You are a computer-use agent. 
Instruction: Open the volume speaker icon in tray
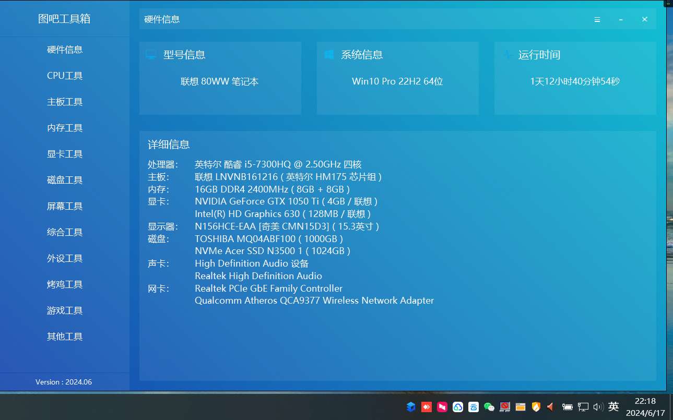click(x=598, y=407)
